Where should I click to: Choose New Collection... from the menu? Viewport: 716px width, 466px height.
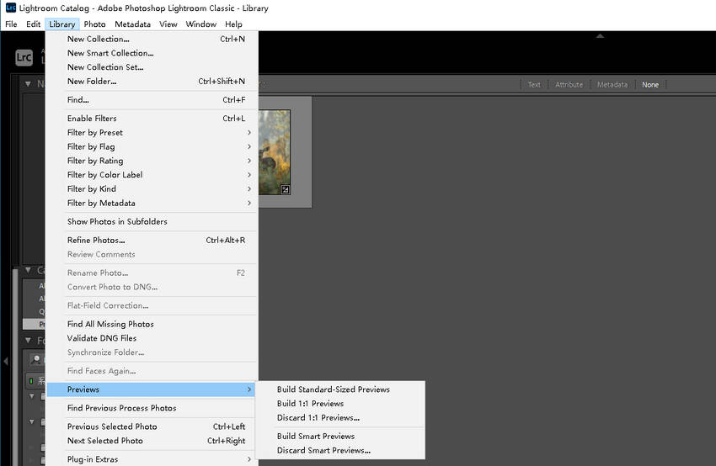[x=152, y=40]
